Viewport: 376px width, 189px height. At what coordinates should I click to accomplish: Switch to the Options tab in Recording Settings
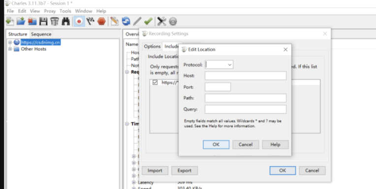point(152,47)
